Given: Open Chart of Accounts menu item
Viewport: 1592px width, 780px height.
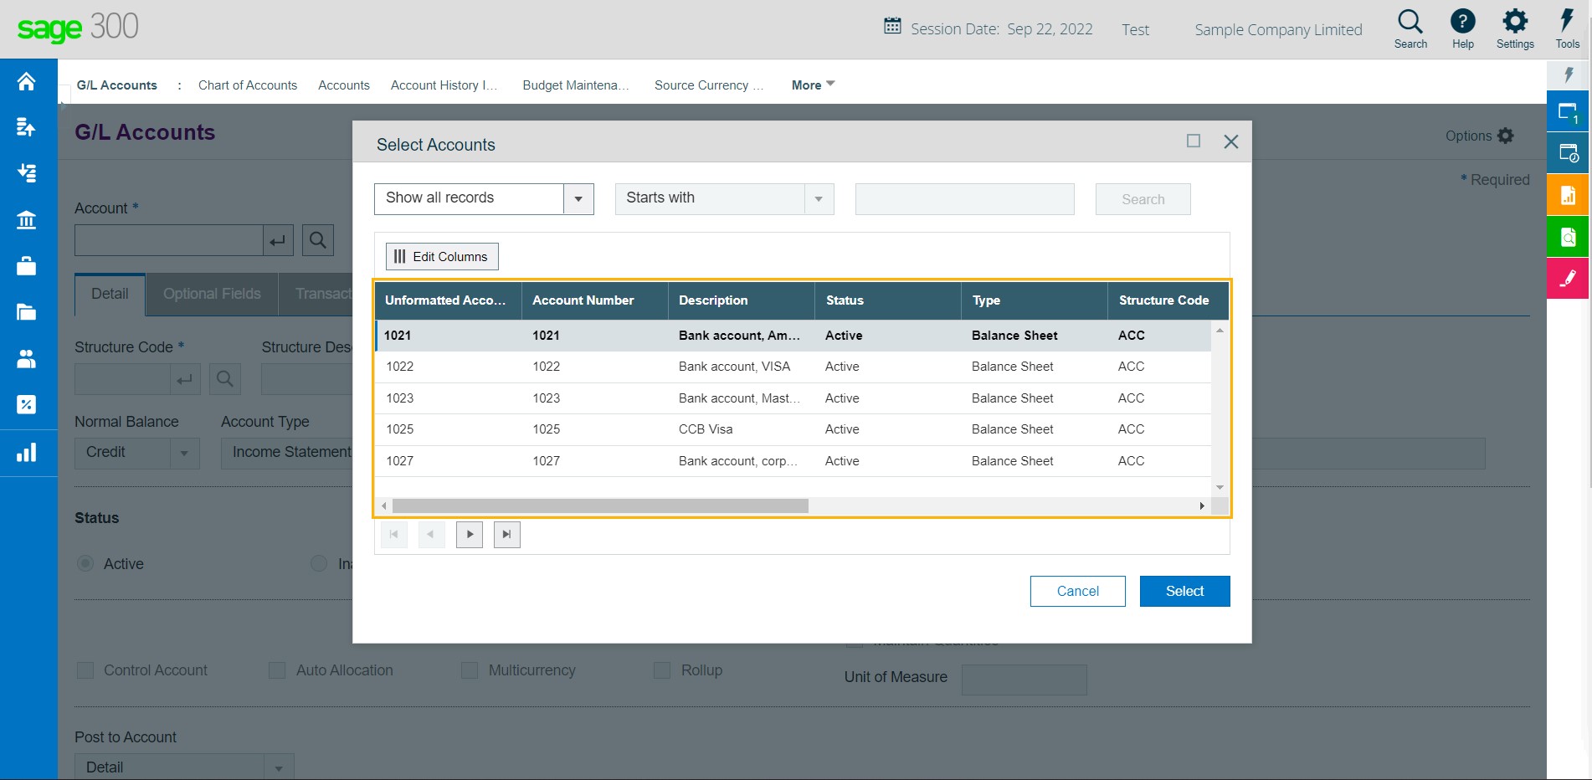Looking at the screenshot, I should [x=248, y=85].
